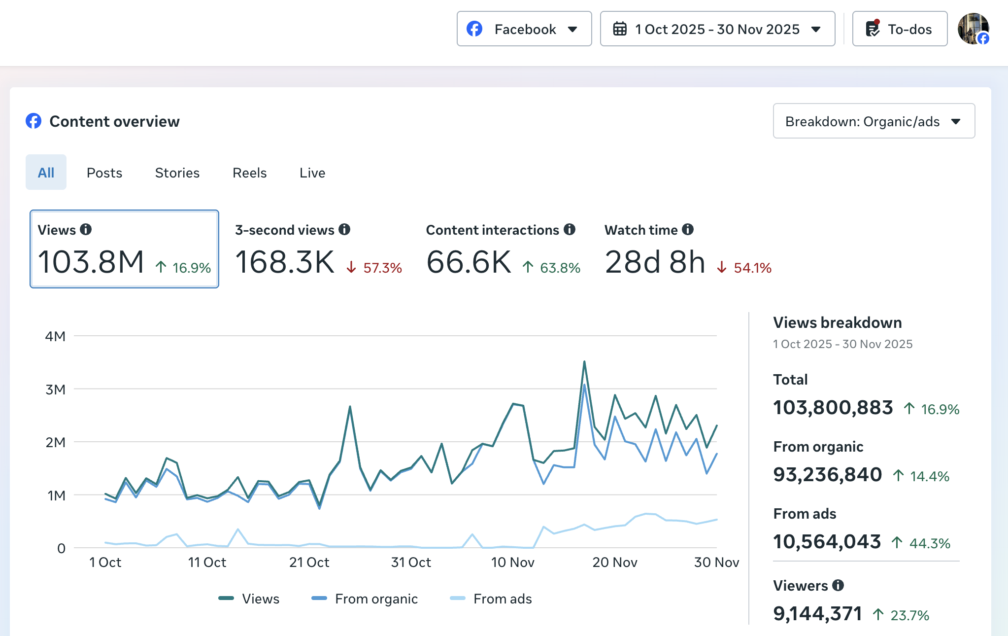Click the 20 Nov label on x-axis

click(615, 562)
